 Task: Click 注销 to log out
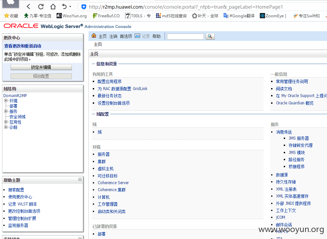[x=113, y=36]
